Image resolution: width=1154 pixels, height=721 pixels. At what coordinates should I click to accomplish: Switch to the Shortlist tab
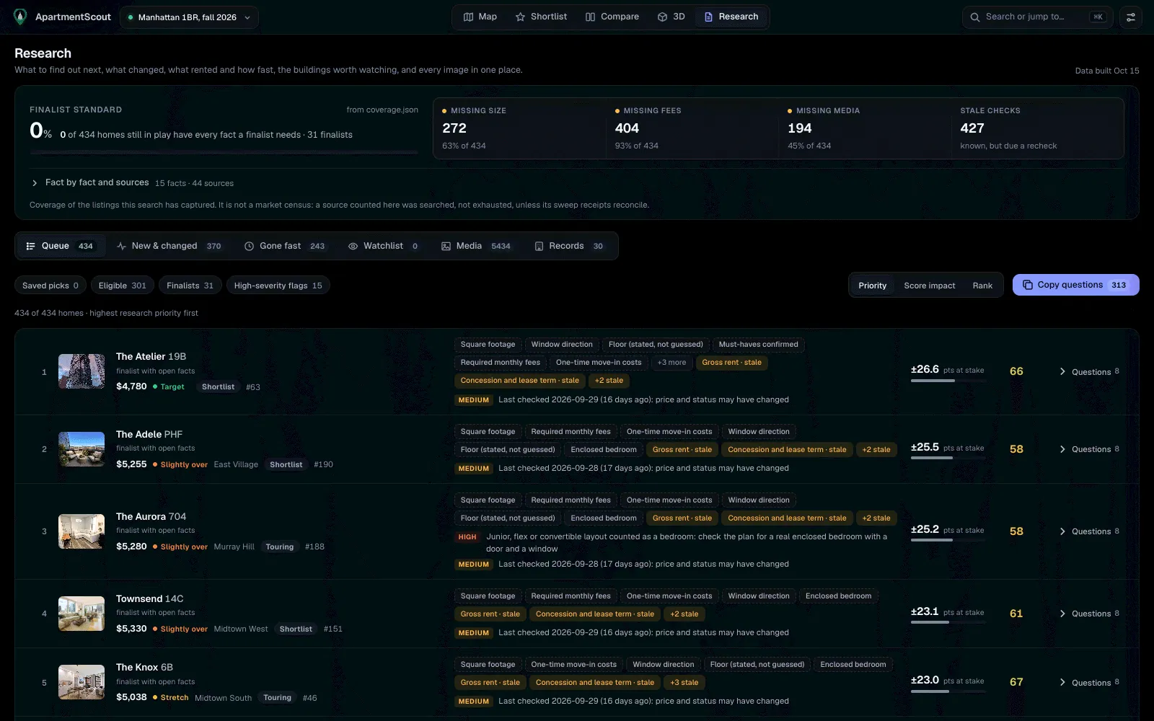point(541,17)
